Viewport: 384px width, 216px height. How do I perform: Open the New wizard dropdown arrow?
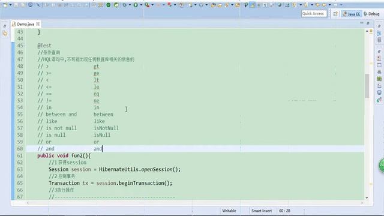pos(11,5)
